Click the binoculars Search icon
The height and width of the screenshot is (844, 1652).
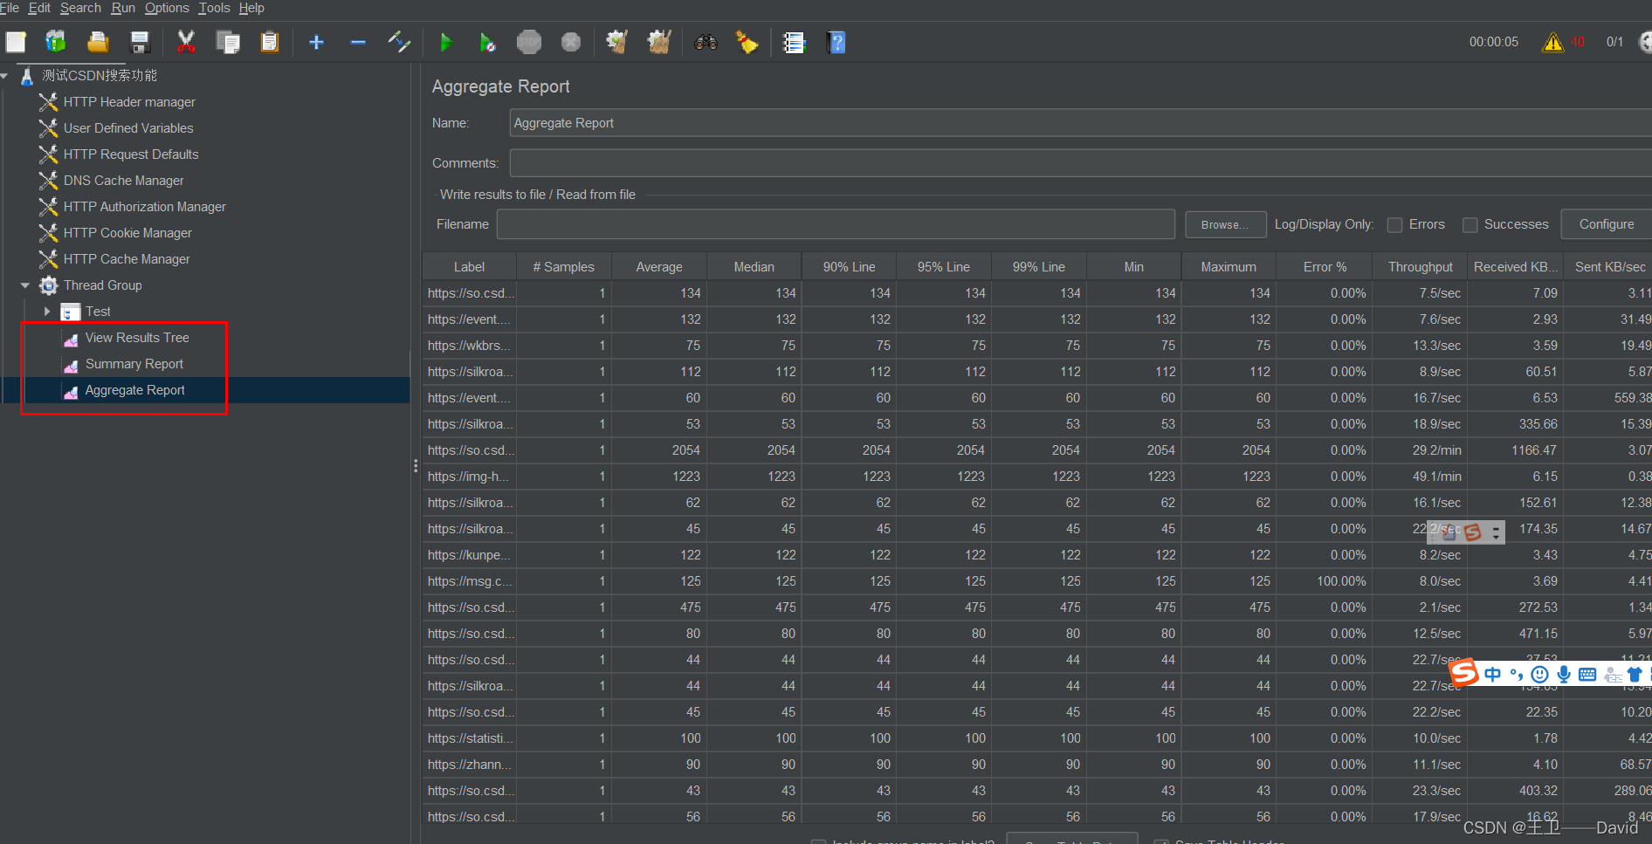[706, 42]
